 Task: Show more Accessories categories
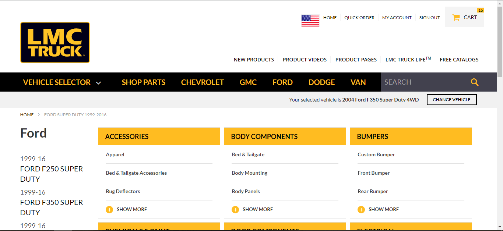[131, 210]
